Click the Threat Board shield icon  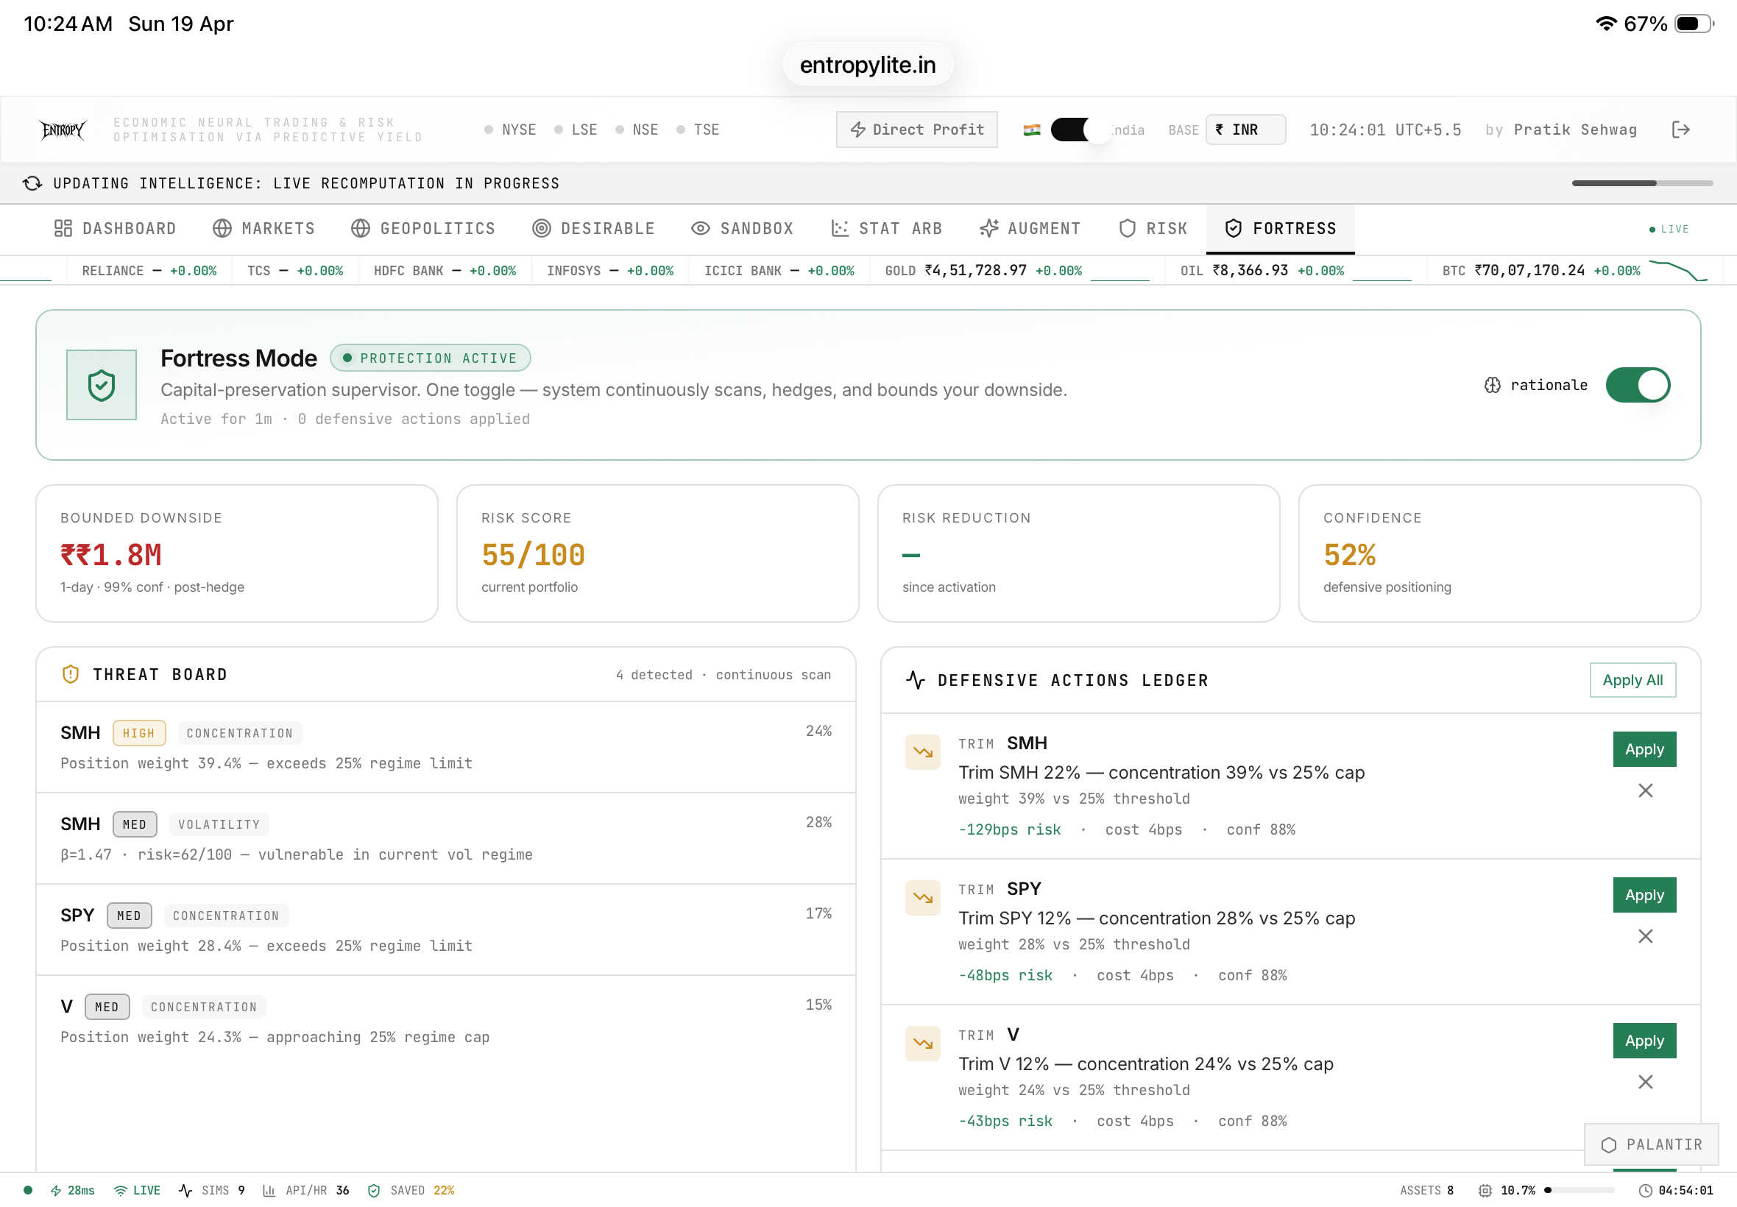click(71, 674)
